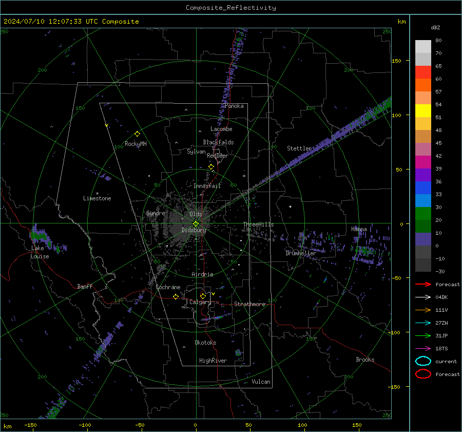The height and width of the screenshot is (432, 462).
Task: Click the ThreeHills label
Action: coord(258,224)
